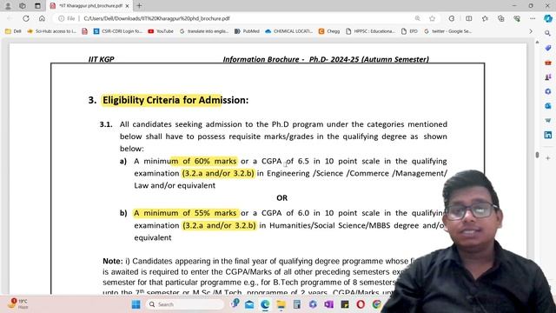Open the weather widget showing 19°C

(18, 303)
